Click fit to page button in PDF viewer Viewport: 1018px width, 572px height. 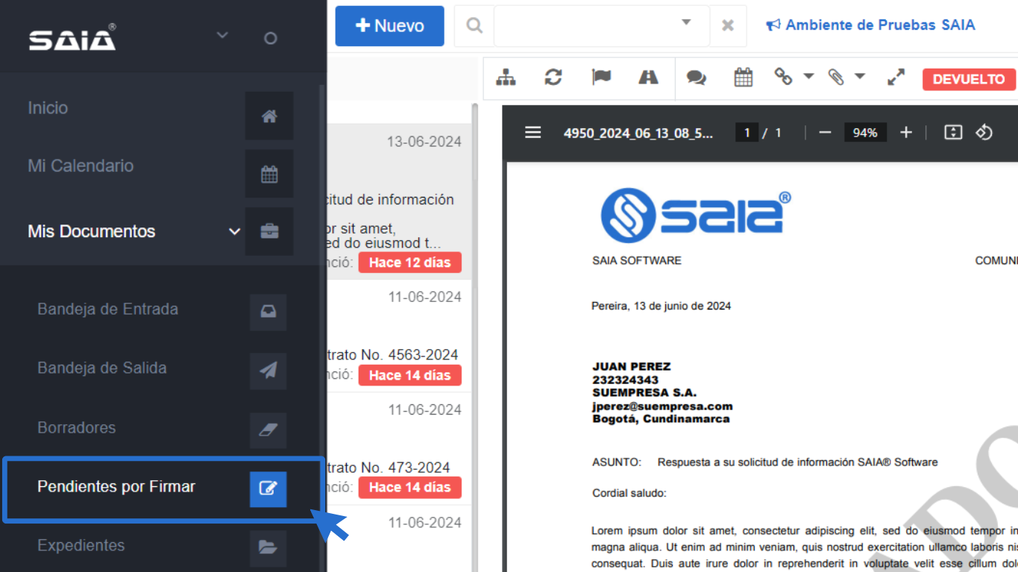[x=952, y=133]
